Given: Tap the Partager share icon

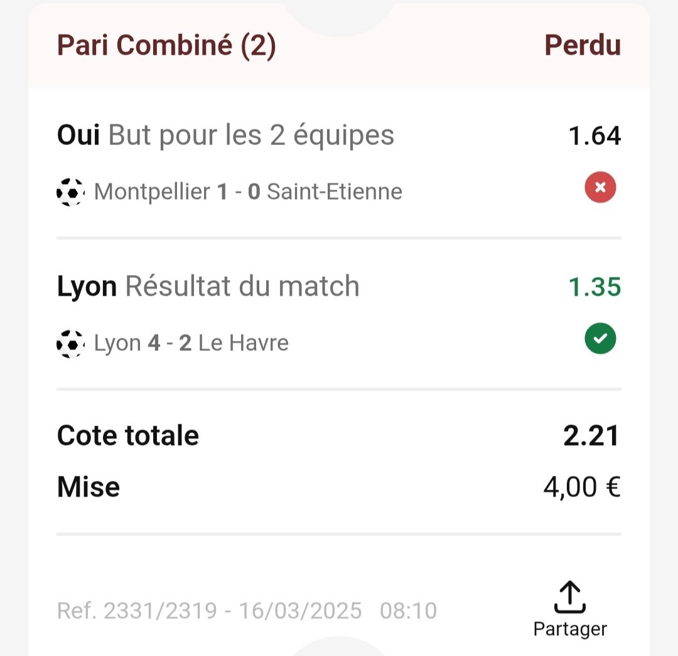Looking at the screenshot, I should [x=570, y=597].
